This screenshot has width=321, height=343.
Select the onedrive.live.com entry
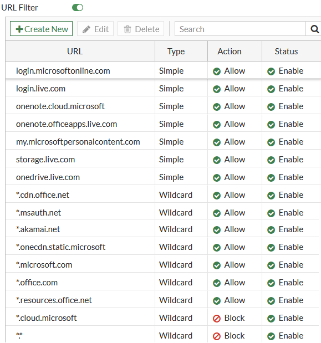click(48, 177)
